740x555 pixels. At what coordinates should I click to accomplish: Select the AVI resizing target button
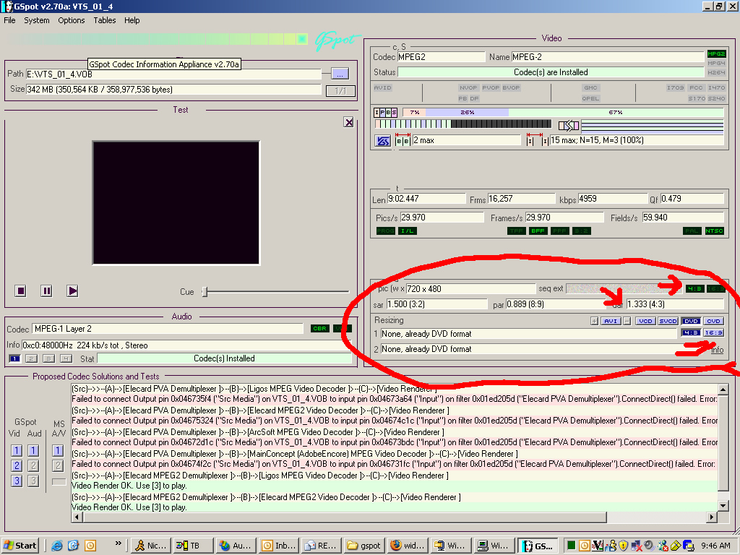click(611, 321)
